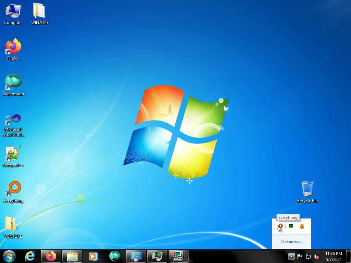Select the Everything desktop shortcut
The width and height of the screenshot is (351, 263).
click(13, 192)
